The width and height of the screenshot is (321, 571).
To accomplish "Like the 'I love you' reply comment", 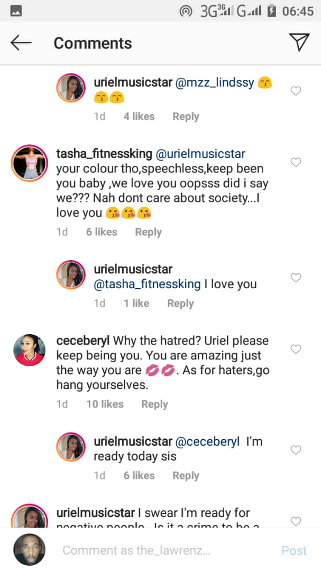I will 296,278.
